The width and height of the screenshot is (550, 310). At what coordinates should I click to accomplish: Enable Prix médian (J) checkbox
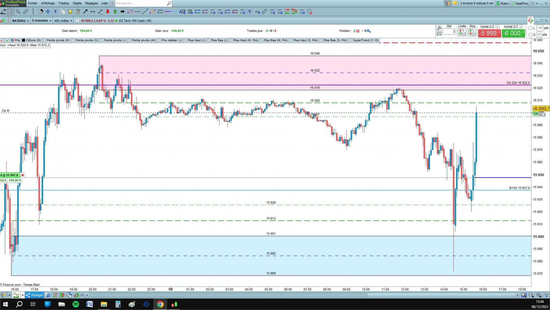pyautogui.click(x=159, y=40)
